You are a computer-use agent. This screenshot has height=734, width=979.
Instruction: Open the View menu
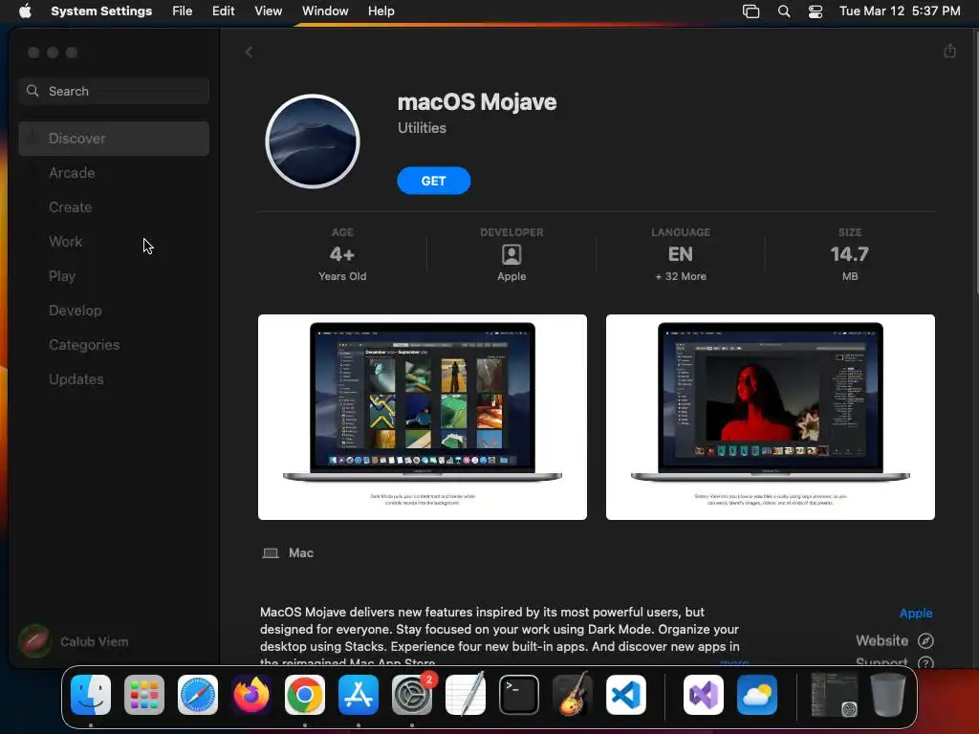pyautogui.click(x=268, y=11)
